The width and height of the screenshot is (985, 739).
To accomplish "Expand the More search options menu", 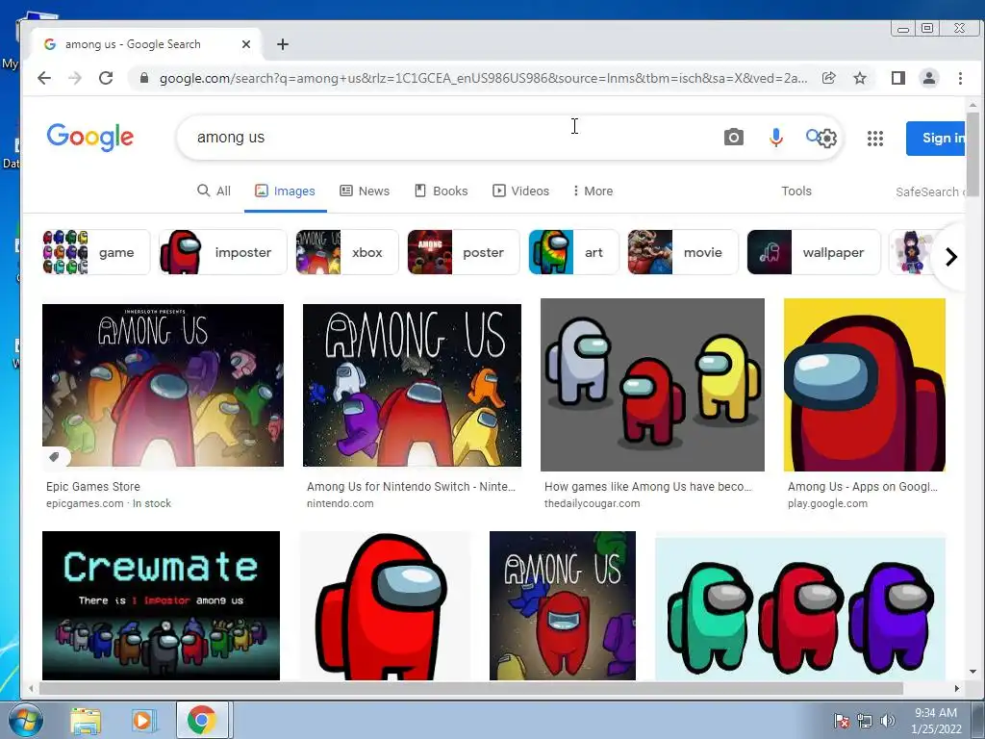I will click(x=593, y=191).
